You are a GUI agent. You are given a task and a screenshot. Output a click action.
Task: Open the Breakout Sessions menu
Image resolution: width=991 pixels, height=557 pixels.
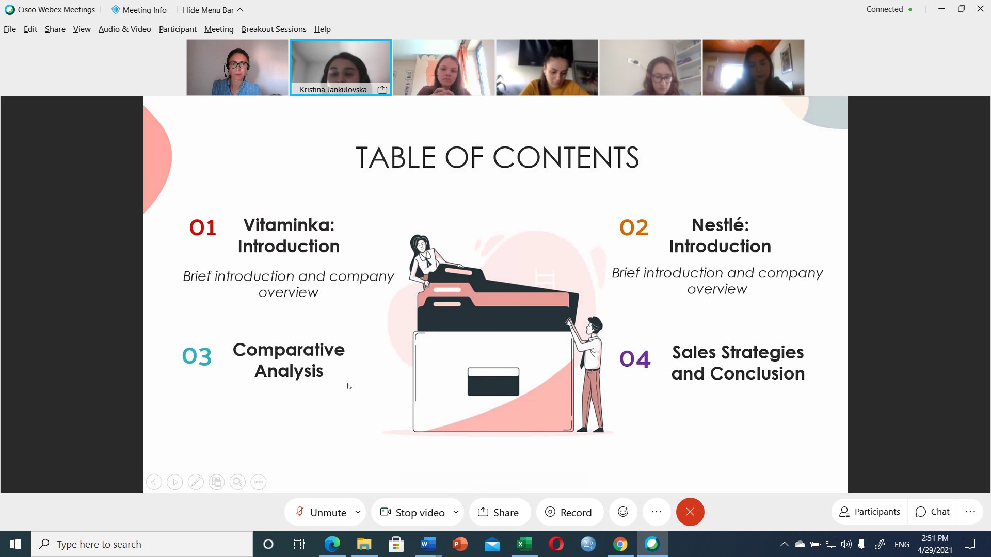pos(274,29)
